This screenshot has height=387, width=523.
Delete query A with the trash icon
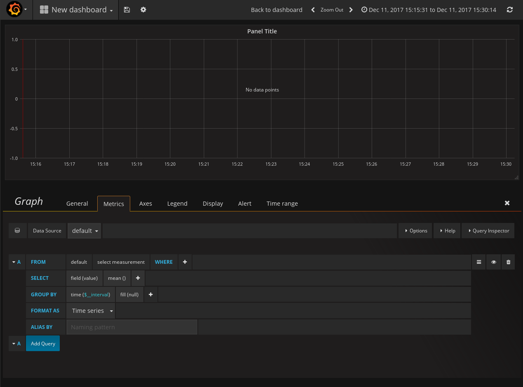(x=508, y=262)
